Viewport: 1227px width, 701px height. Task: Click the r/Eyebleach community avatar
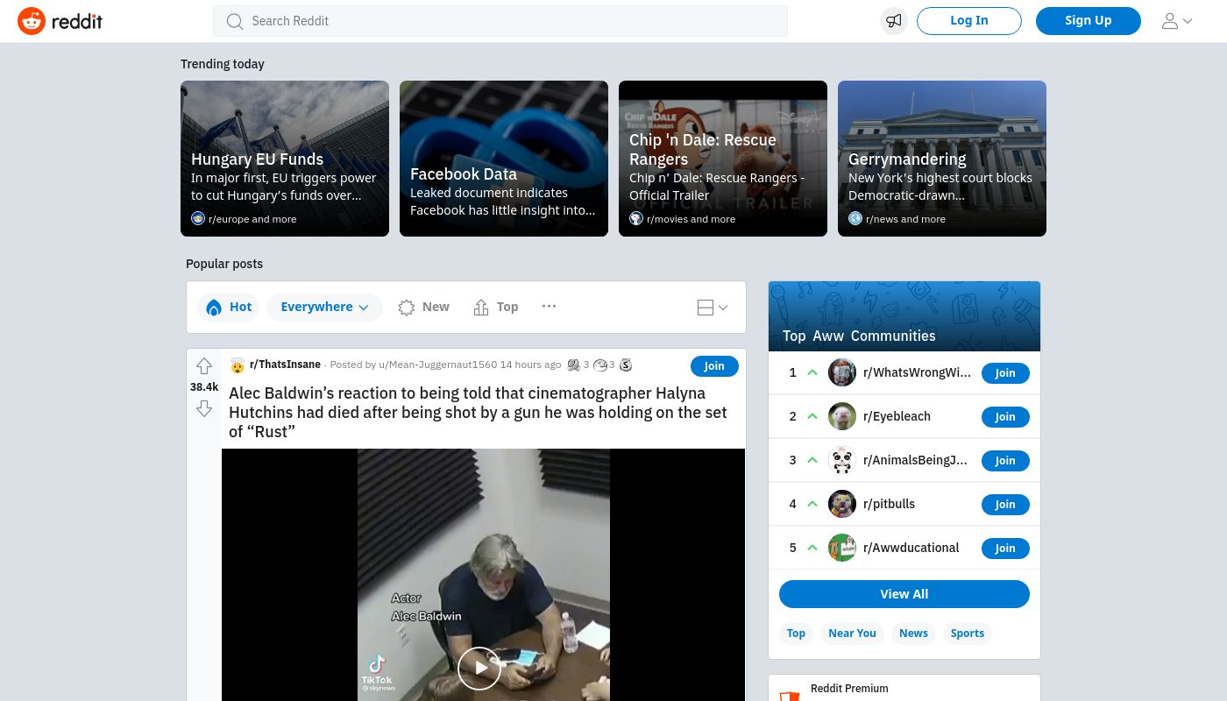[842, 416]
